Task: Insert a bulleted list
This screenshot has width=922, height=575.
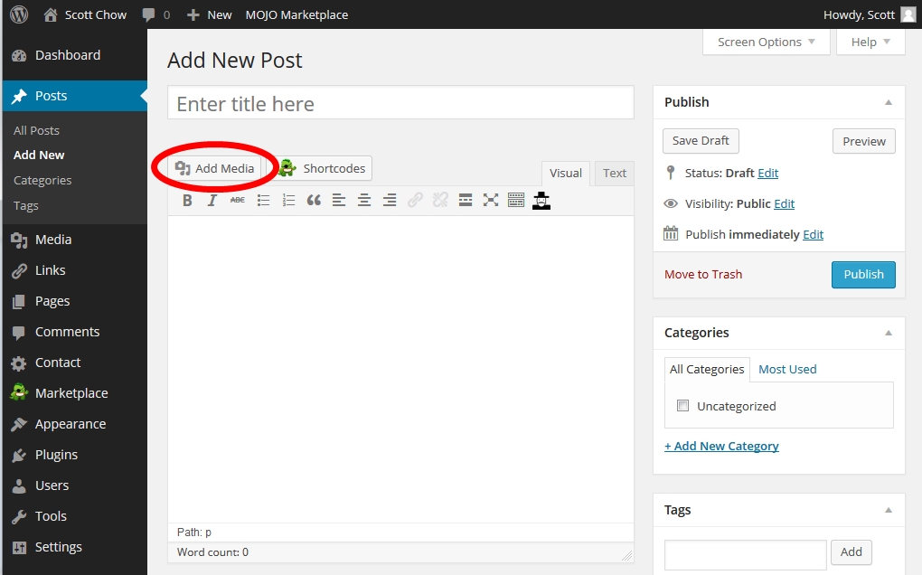Action: [x=263, y=201]
